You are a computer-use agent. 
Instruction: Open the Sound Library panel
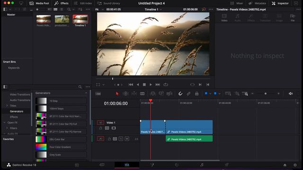click(x=108, y=3)
